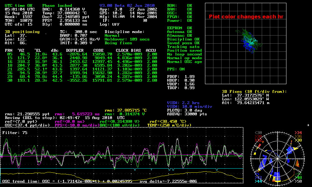Click the white arrow beside the TEMP scale
Image resolution: width=312 pixels, height=187 pixels.
coord(308,125)
